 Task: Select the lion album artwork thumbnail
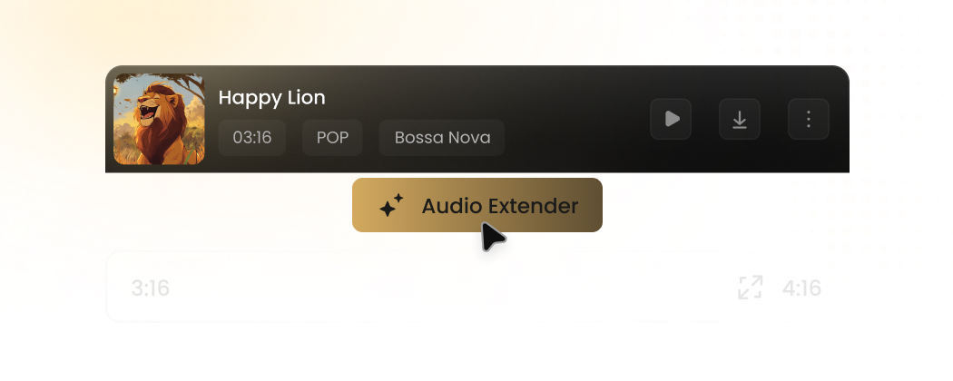pyautogui.click(x=159, y=119)
